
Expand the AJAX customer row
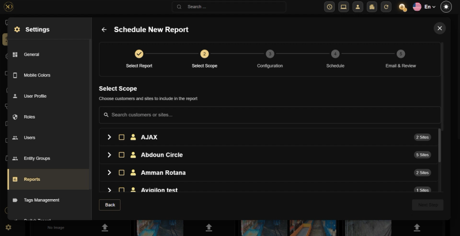109,137
